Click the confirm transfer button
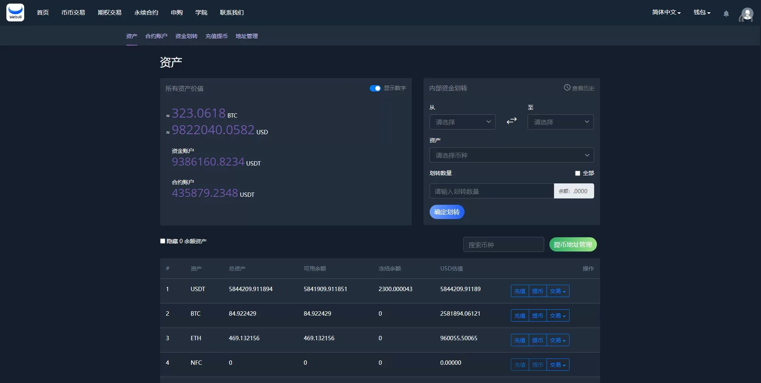The image size is (761, 383). (447, 212)
